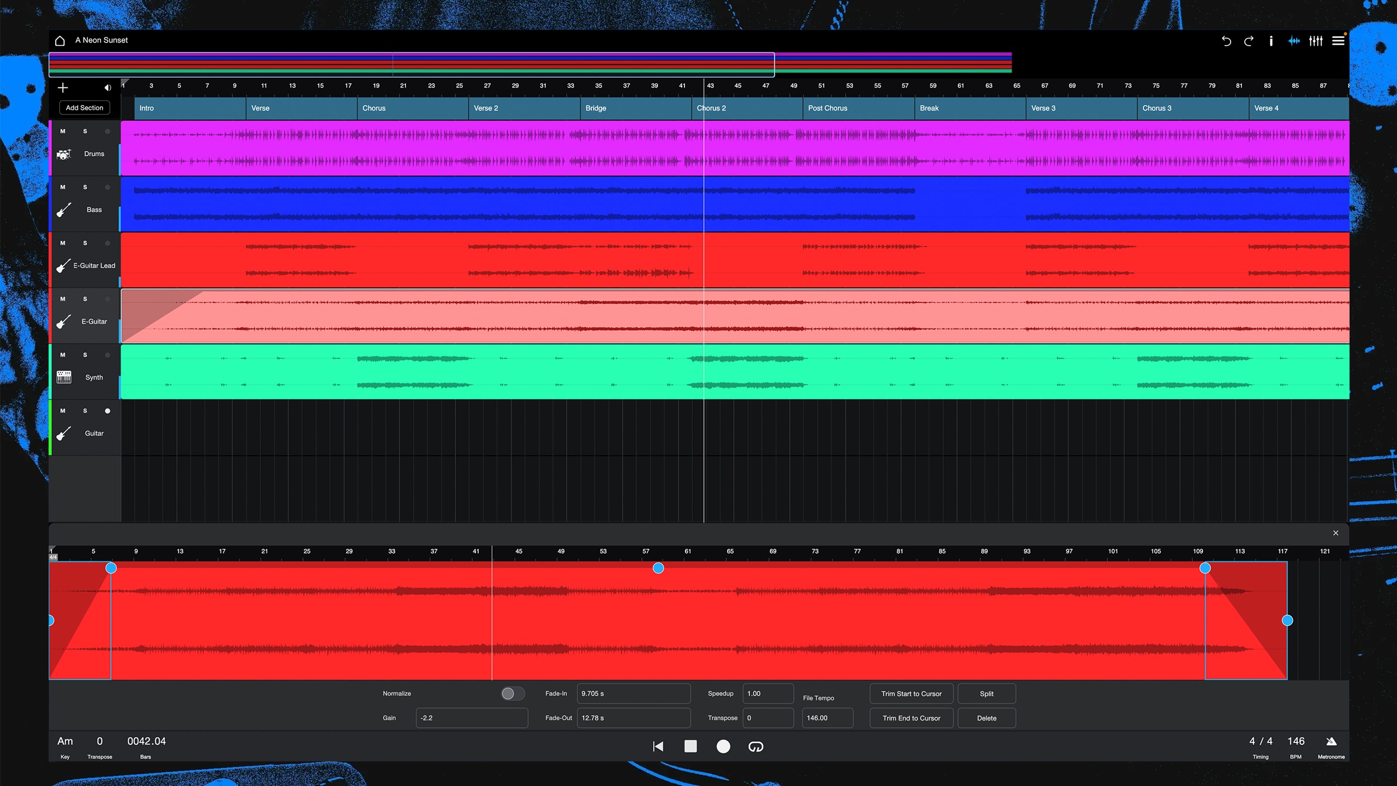Viewport: 1397px width, 786px height.
Task: Click the Split button
Action: pos(987,693)
